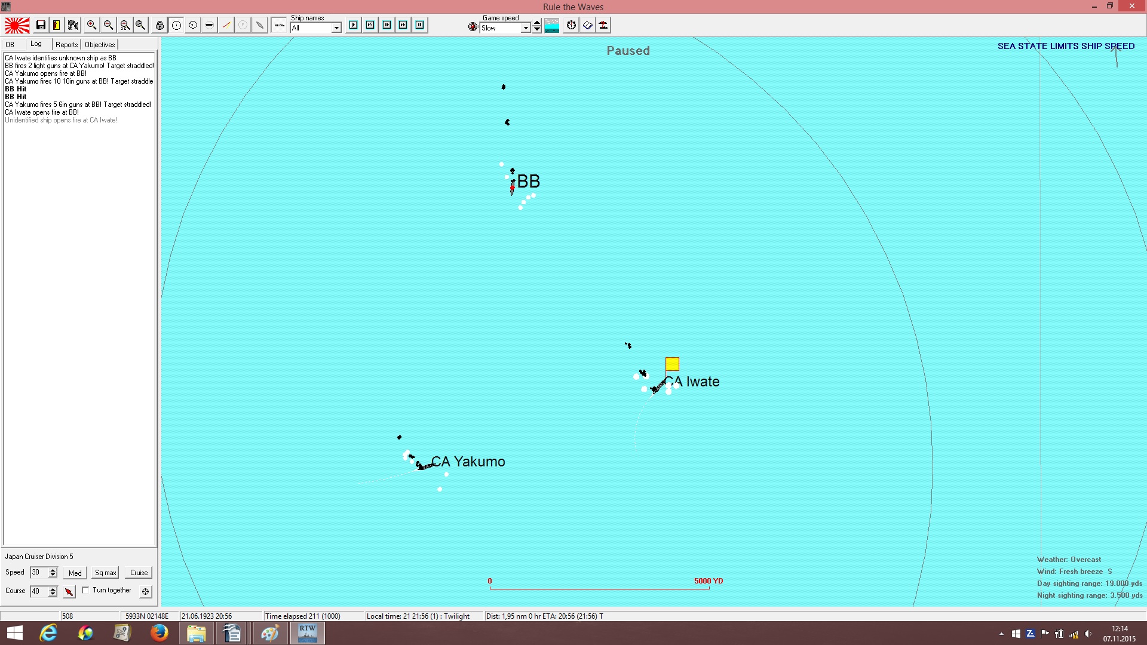1147x645 pixels.
Task: Open the Ship names dropdown
Action: [x=316, y=28]
